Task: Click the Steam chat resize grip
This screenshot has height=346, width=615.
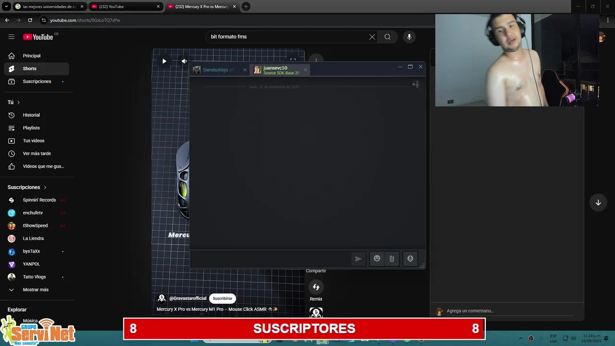Action: coord(422,266)
